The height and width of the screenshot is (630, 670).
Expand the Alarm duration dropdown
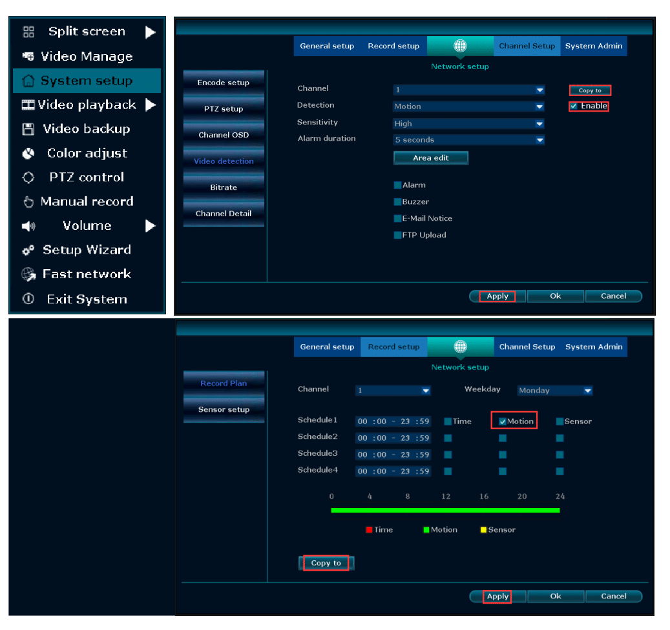click(x=468, y=139)
